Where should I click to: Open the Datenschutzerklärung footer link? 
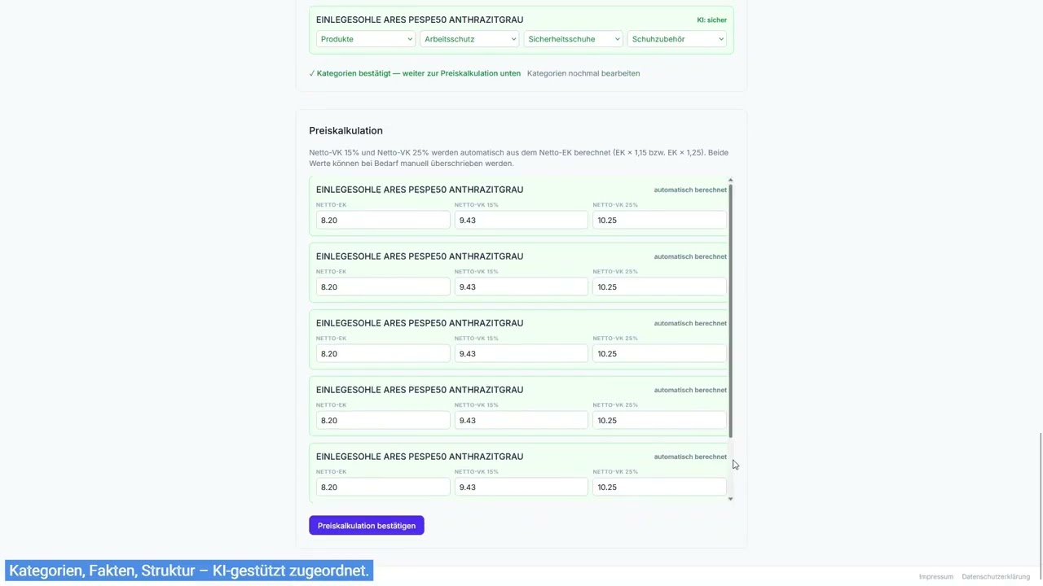[996, 577]
